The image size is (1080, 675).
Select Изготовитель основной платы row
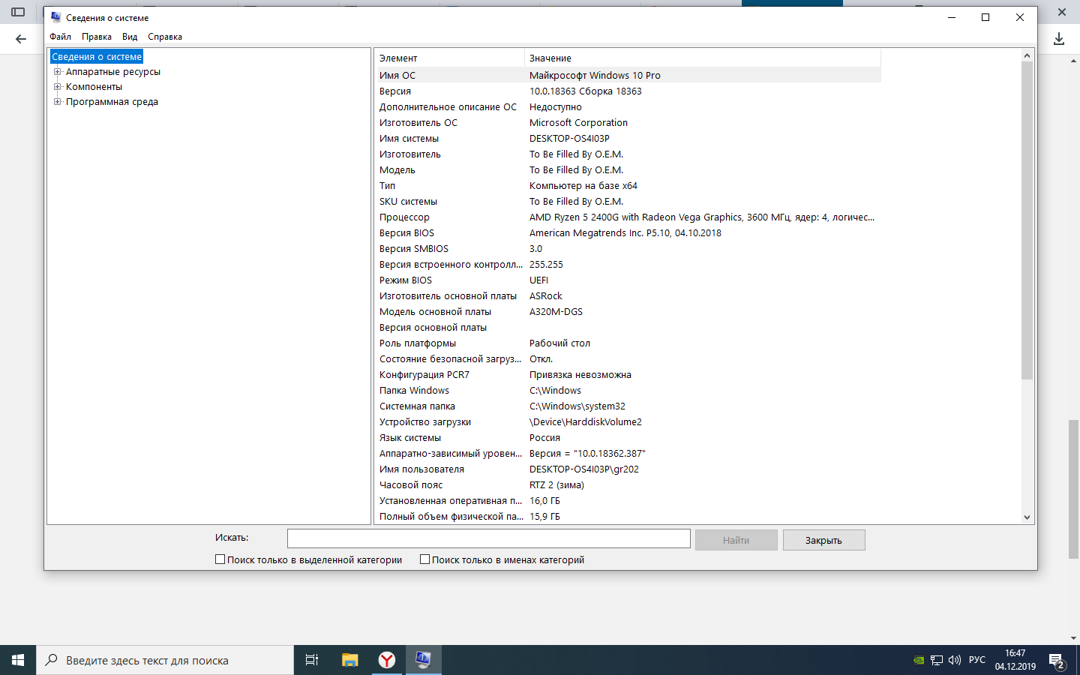627,295
